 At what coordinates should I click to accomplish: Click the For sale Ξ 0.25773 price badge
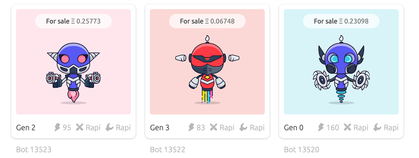click(73, 21)
